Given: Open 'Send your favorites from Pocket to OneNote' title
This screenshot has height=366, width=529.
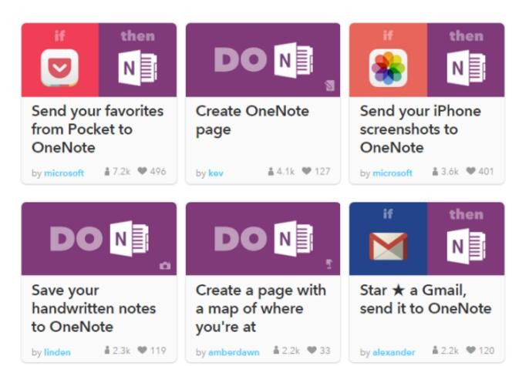Looking at the screenshot, I should 97,129.
